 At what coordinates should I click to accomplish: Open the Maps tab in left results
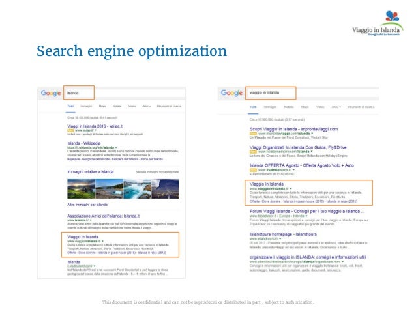(102, 106)
